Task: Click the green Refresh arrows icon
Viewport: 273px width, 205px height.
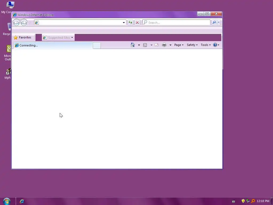Action: [x=130, y=22]
